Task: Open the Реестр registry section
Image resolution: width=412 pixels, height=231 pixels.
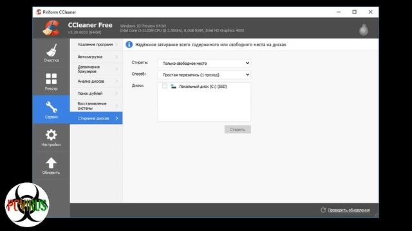Action: pyautogui.click(x=51, y=81)
